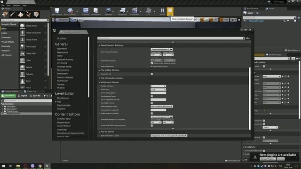Select the Place mode icon
The height and width of the screenshot is (169, 301).
pos(5,15)
